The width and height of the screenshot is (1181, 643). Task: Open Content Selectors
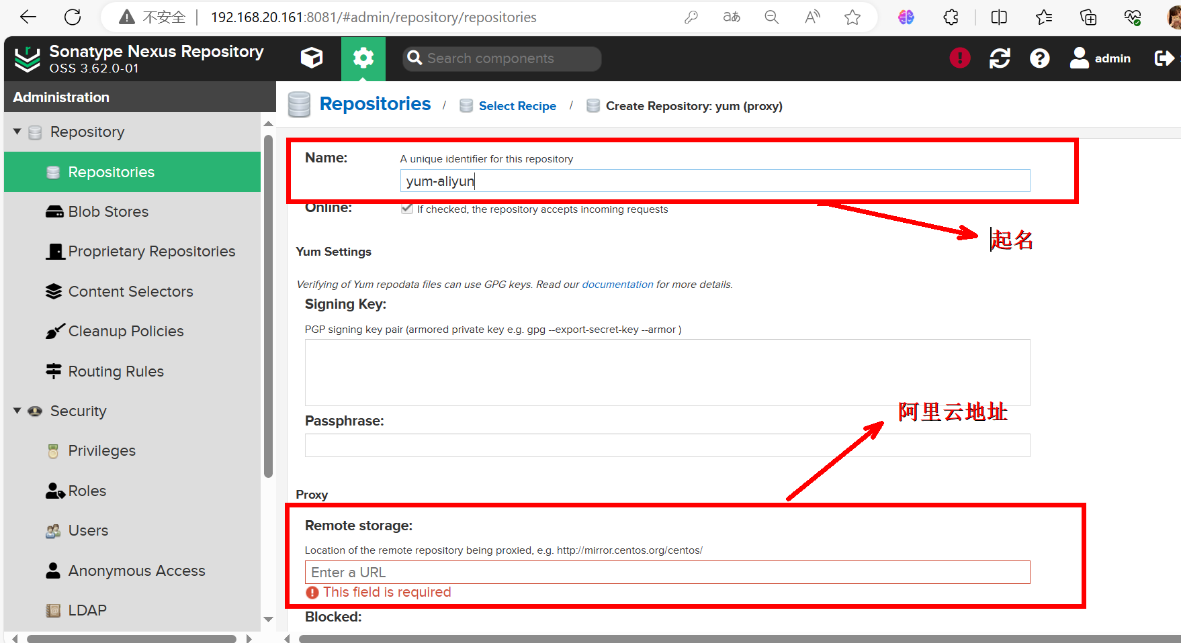click(132, 291)
